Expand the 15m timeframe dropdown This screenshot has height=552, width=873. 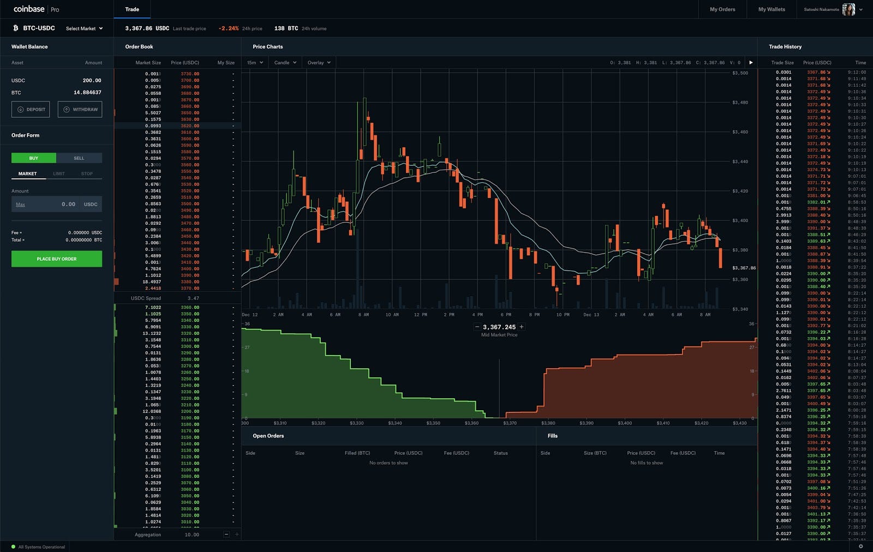click(255, 63)
